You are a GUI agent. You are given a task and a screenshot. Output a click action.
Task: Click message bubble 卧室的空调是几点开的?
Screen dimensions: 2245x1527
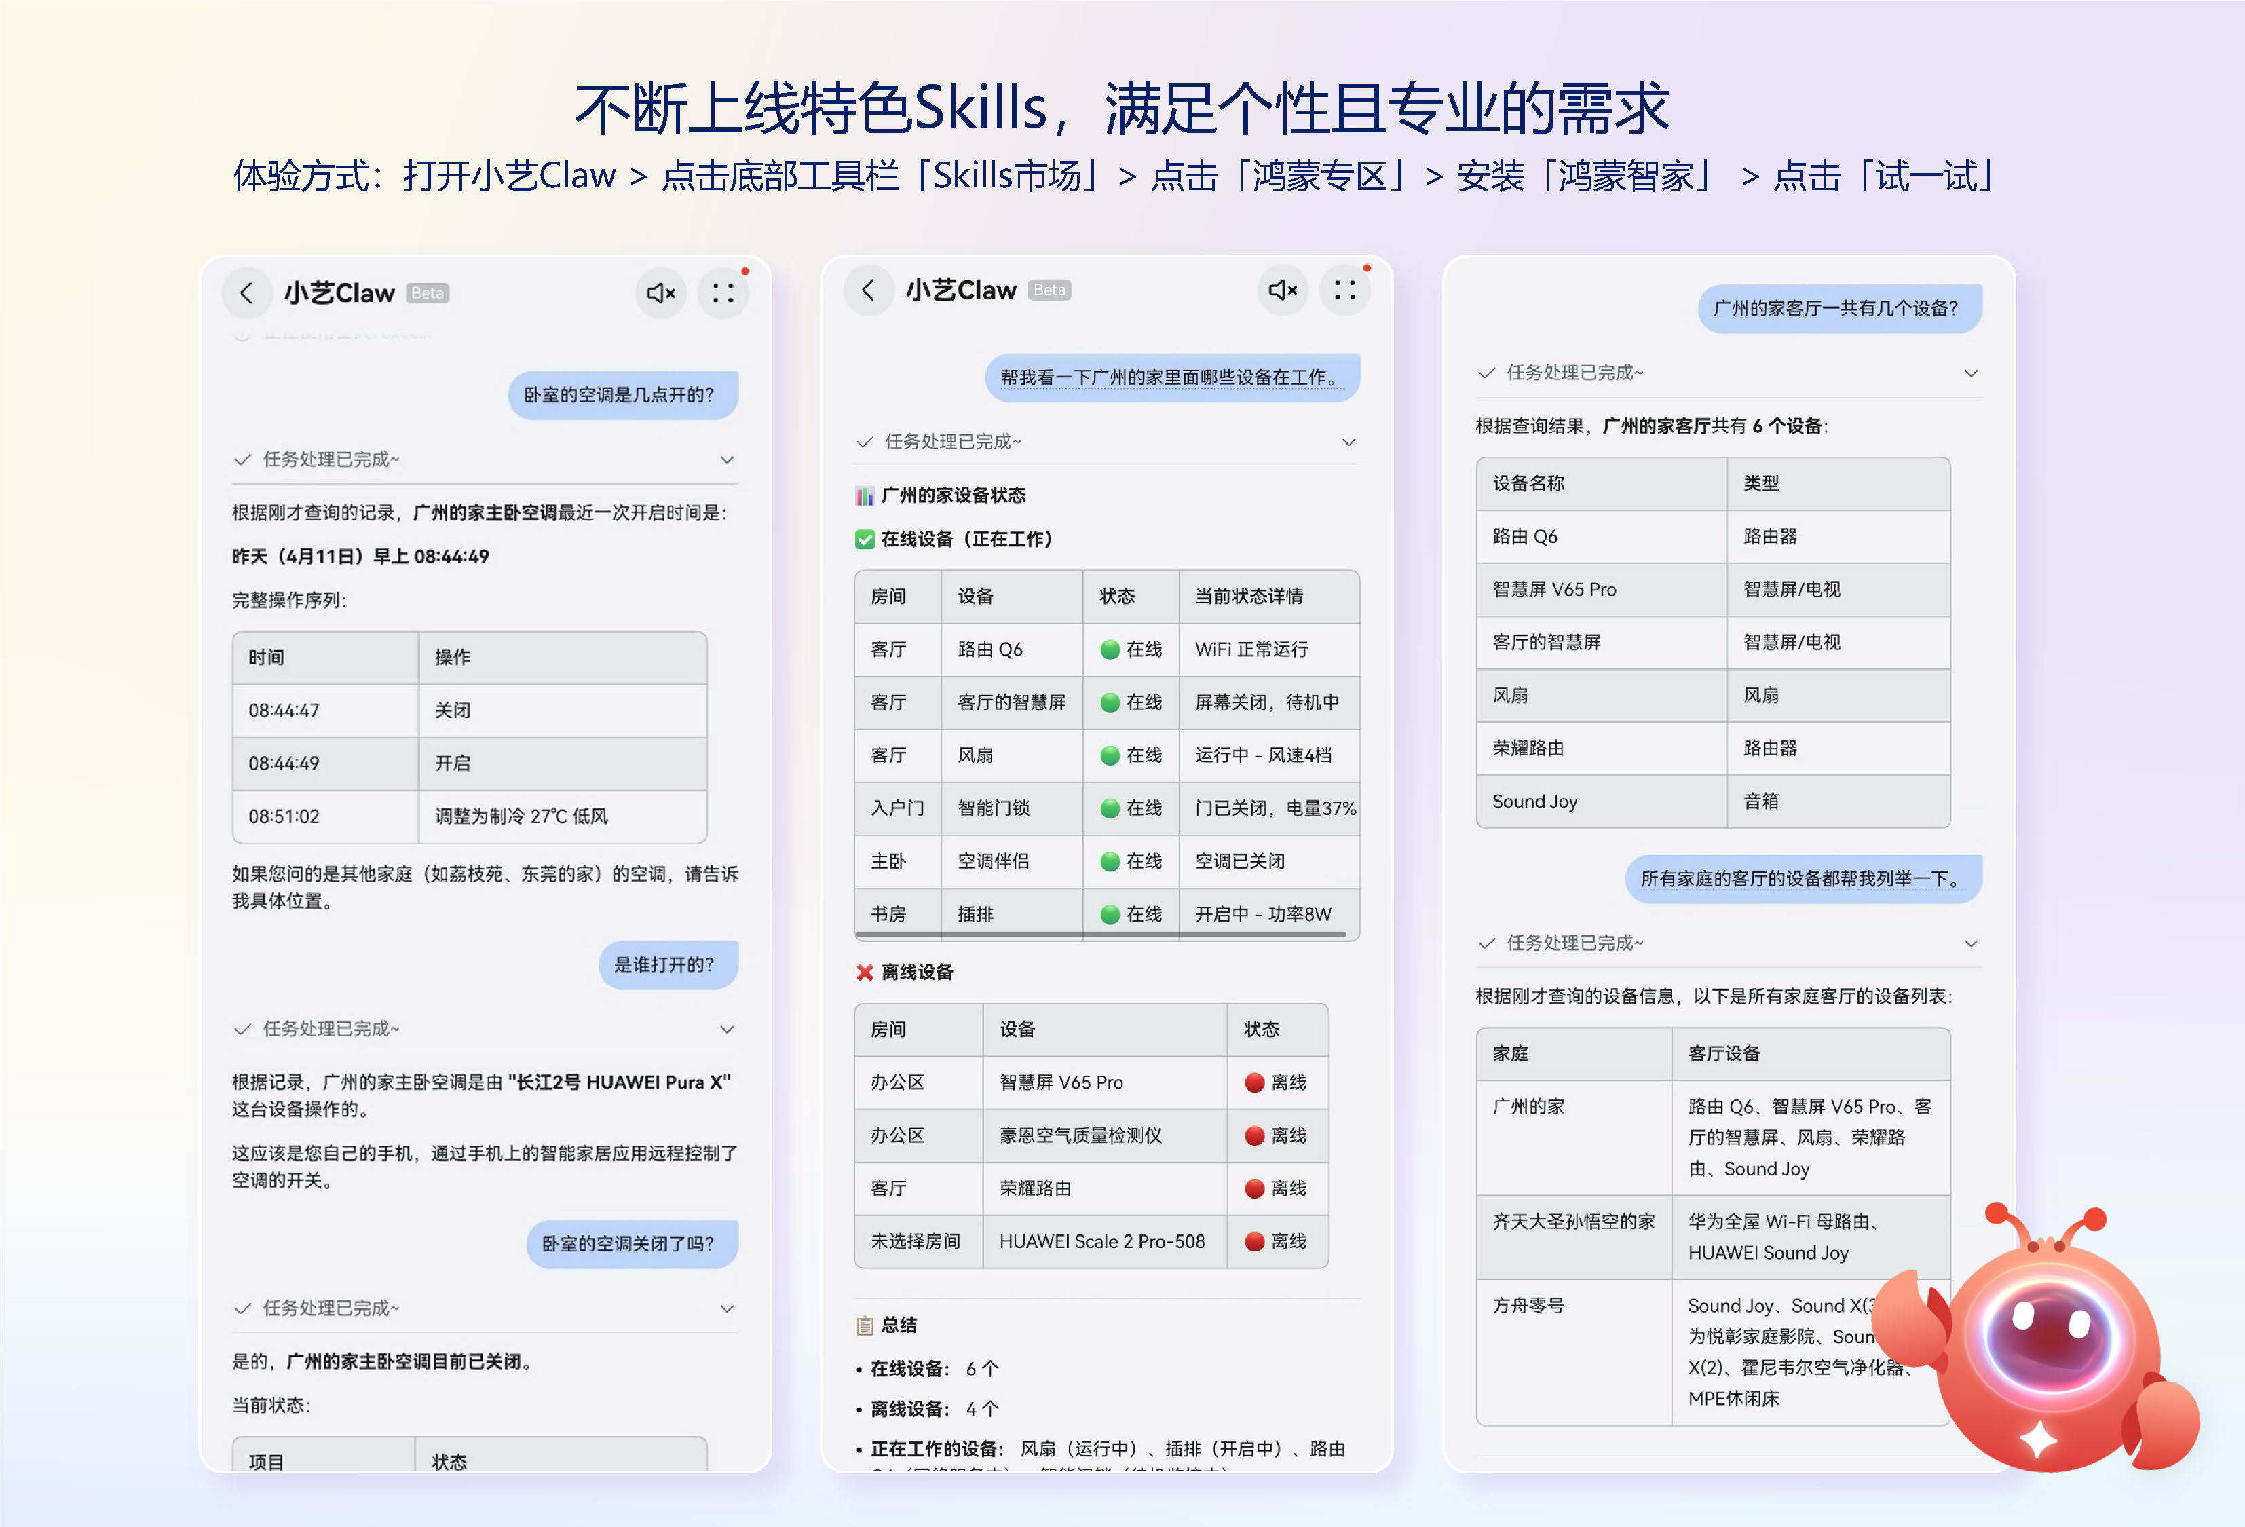[622, 395]
